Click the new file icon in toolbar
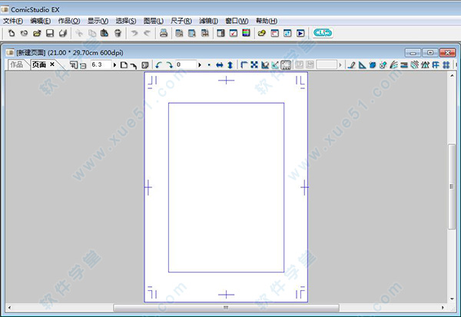461x317 pixels. click(12, 34)
